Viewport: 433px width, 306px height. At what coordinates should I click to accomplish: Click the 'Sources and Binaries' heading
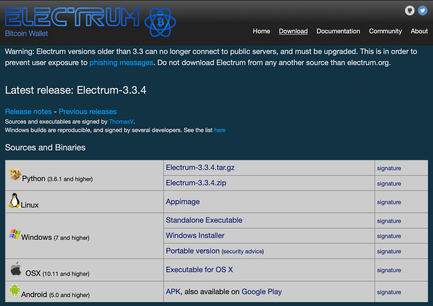[x=45, y=148]
